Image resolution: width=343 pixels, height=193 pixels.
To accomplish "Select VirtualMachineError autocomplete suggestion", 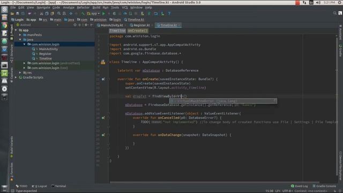I will click(223, 101).
